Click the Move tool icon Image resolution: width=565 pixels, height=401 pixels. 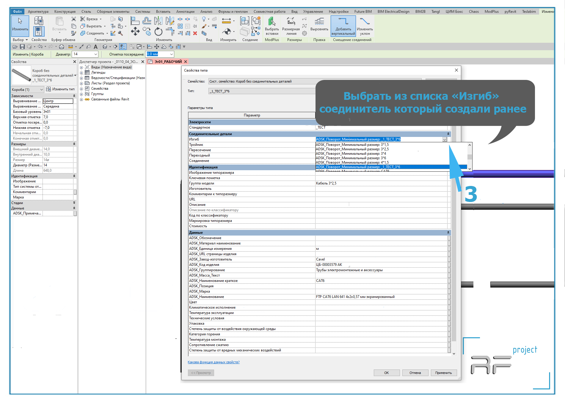135,31
